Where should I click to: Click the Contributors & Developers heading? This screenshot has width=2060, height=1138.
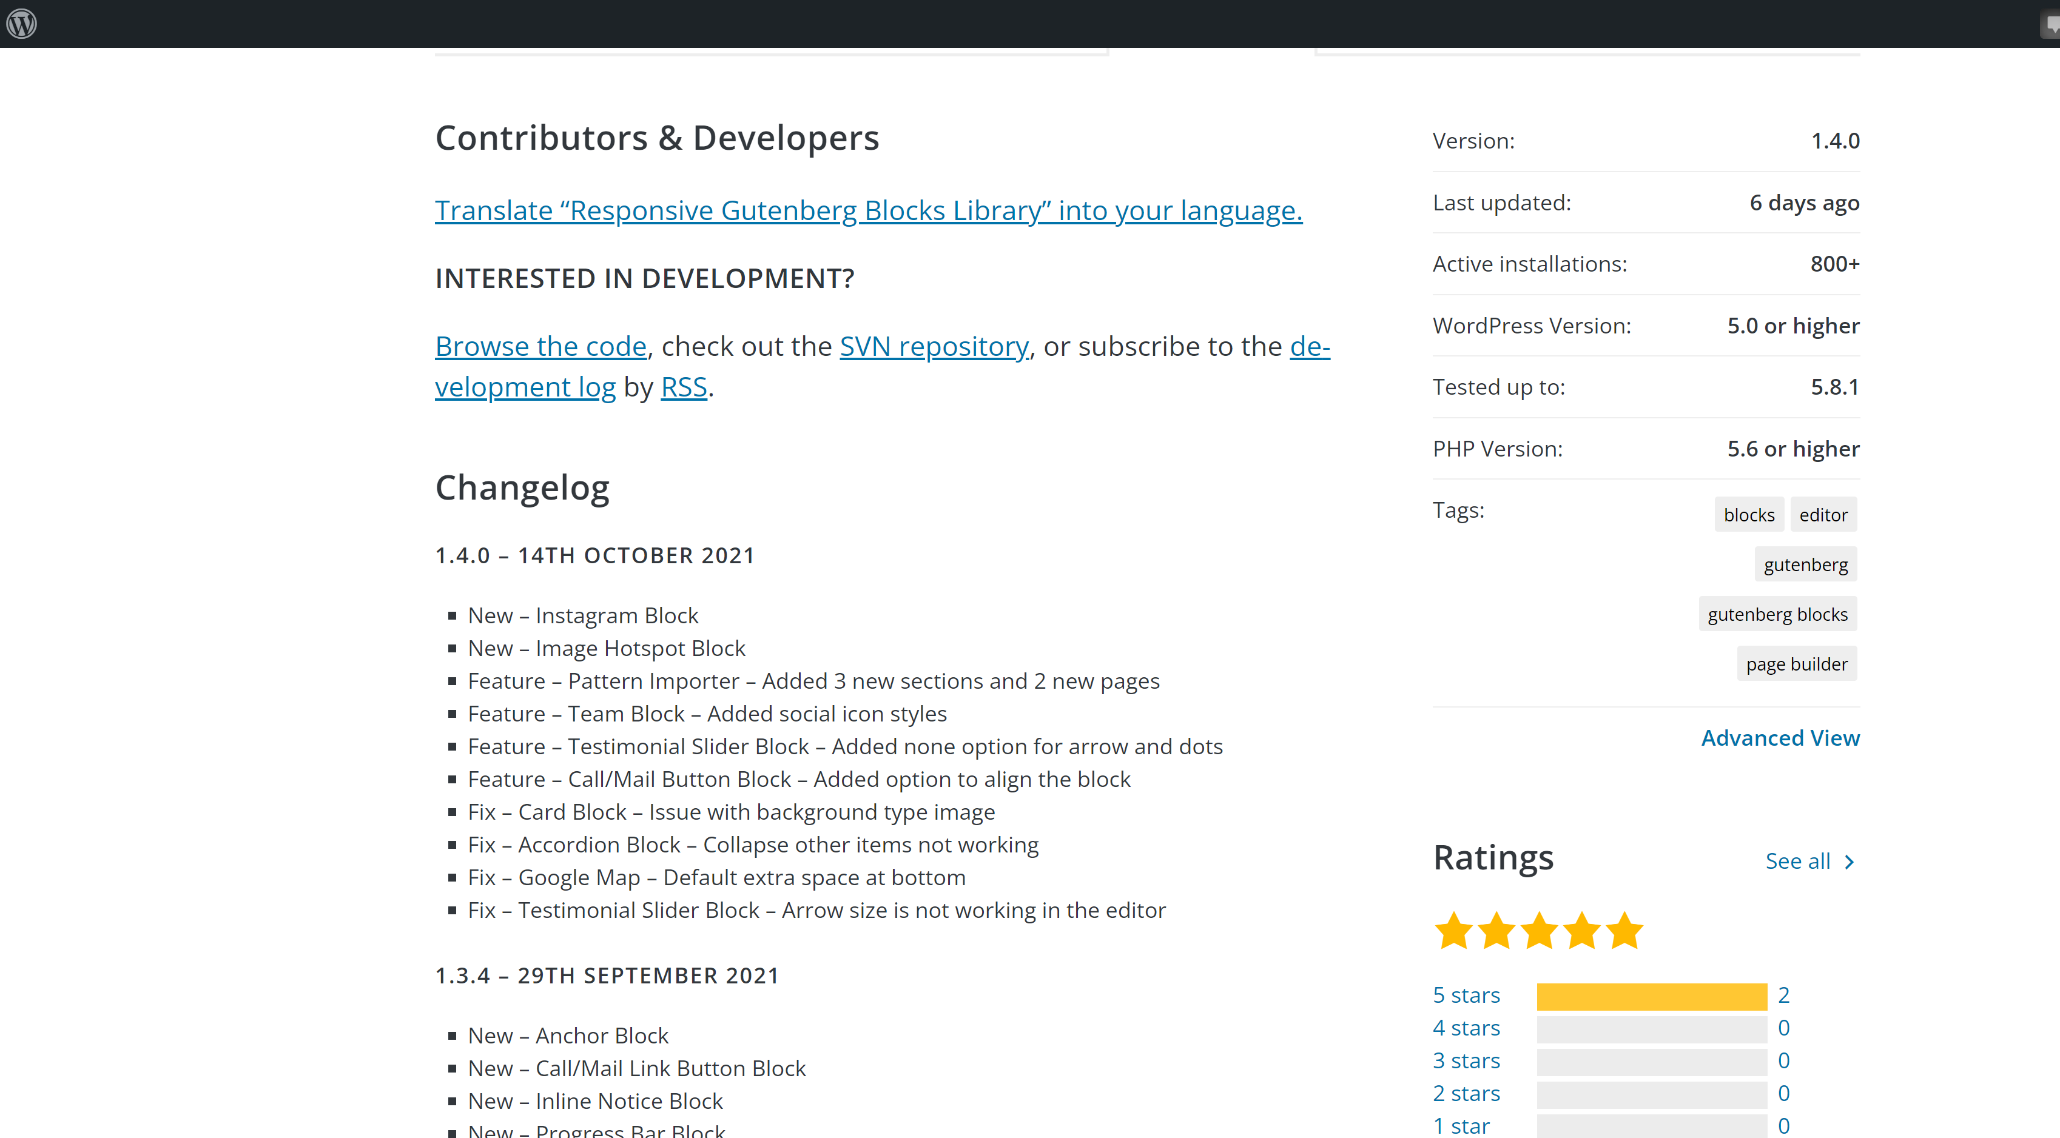(658, 138)
